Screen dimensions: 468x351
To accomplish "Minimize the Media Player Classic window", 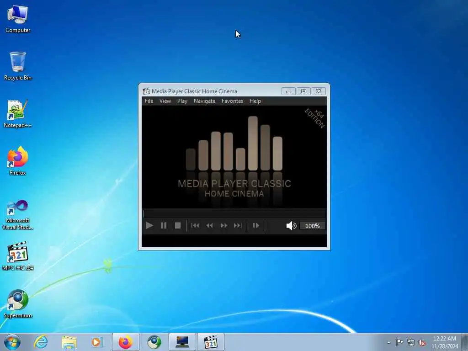I will tap(288, 91).
